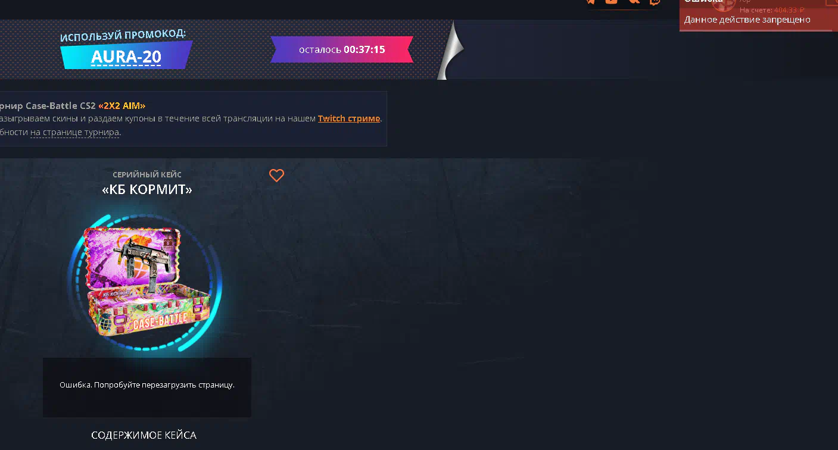The image size is (838, 450).
Task: Click the КБ КОРМИТ case image
Action: pyautogui.click(x=147, y=283)
